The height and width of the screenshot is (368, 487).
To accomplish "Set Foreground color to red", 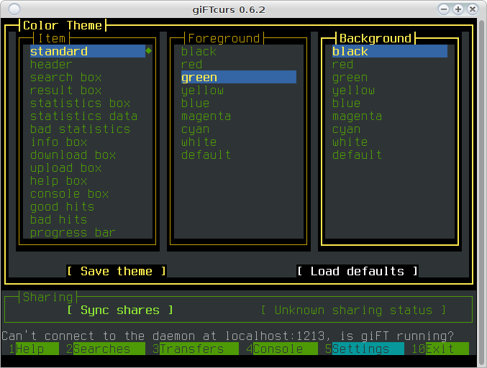I will pos(191,64).
